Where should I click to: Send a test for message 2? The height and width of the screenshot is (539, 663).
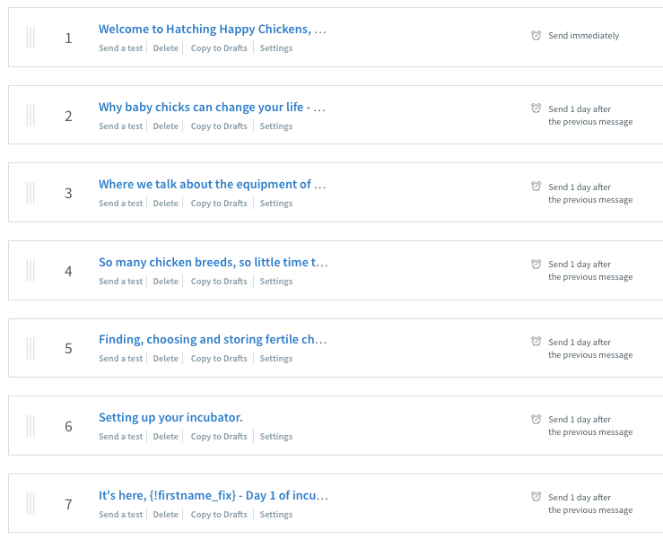tap(120, 126)
